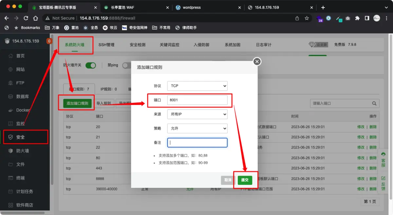The image size is (393, 215).
Task: Click the 154.8.176.159 server title in sidebar
Action: coord(26,41)
